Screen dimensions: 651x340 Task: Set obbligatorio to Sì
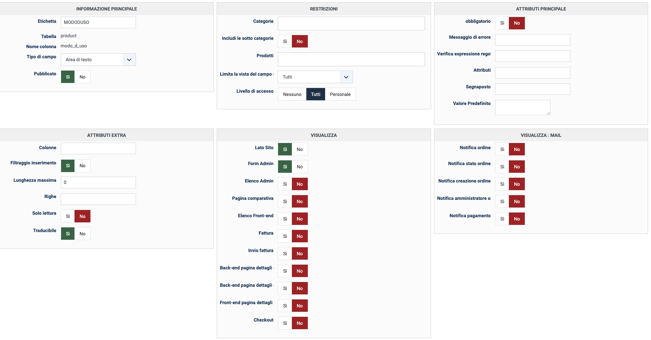tap(502, 23)
